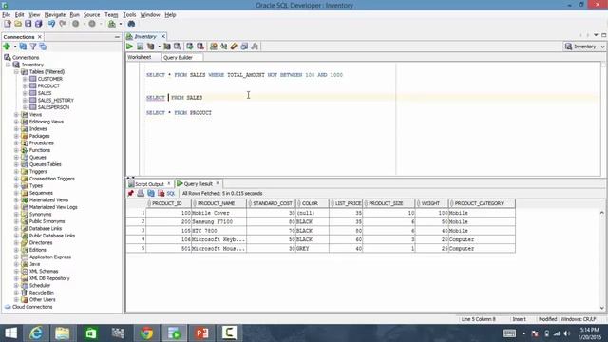Viewport: 608px width, 342px height.
Task: Click the SQL History icon in worksheet toolbar
Action: coord(244,47)
